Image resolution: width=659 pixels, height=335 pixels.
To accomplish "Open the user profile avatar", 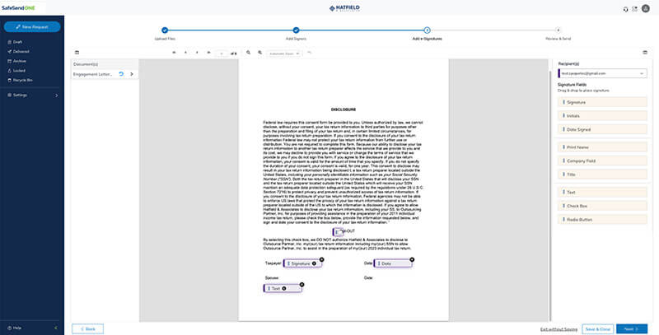I will tap(646, 8).
